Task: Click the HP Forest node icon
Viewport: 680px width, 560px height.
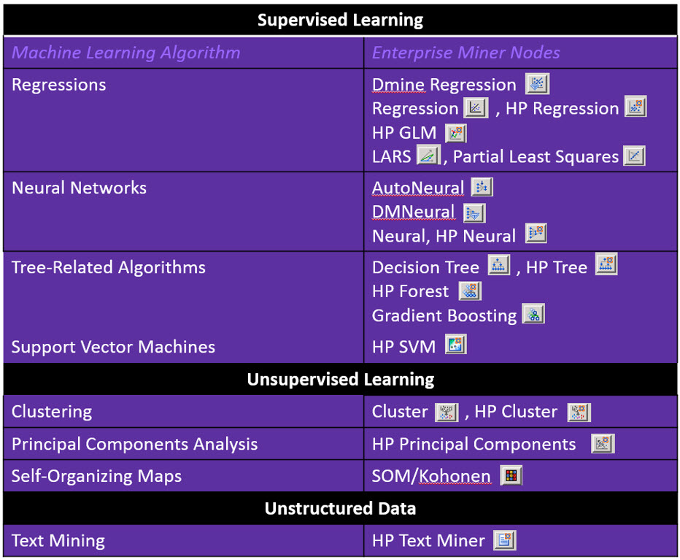Action: [470, 291]
